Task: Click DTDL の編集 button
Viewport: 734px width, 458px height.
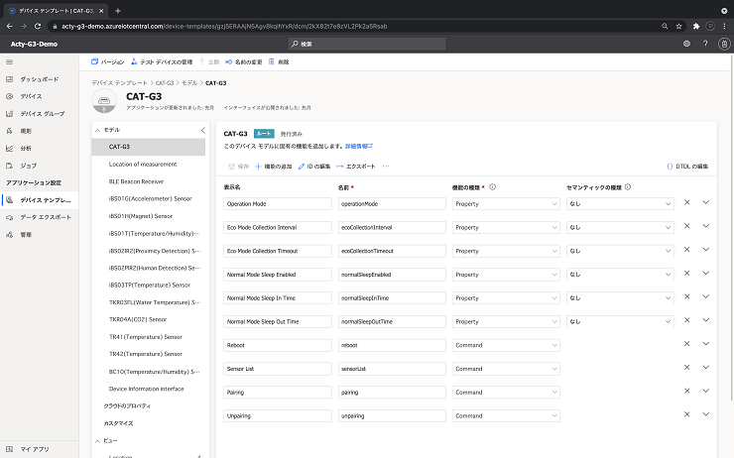Action: [x=687, y=167]
